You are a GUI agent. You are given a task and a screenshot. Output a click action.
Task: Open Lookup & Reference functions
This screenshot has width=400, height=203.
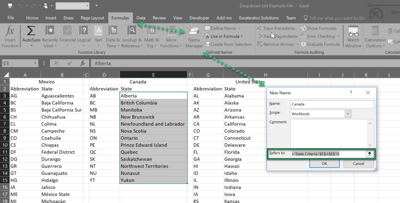132,37
